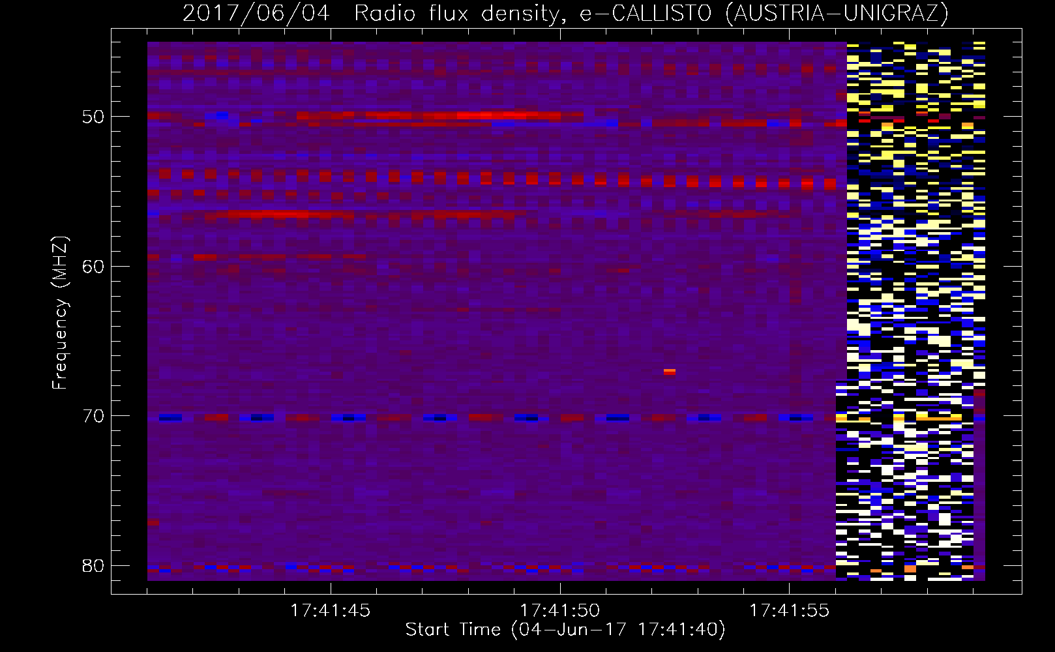Click the 17:41:55 time tick label
Screen dimensions: 1055x652
point(789,610)
